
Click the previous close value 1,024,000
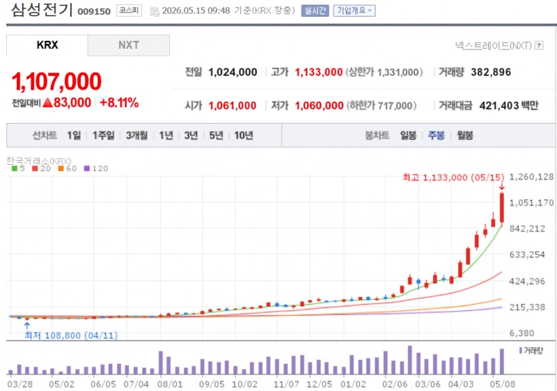[x=233, y=72]
